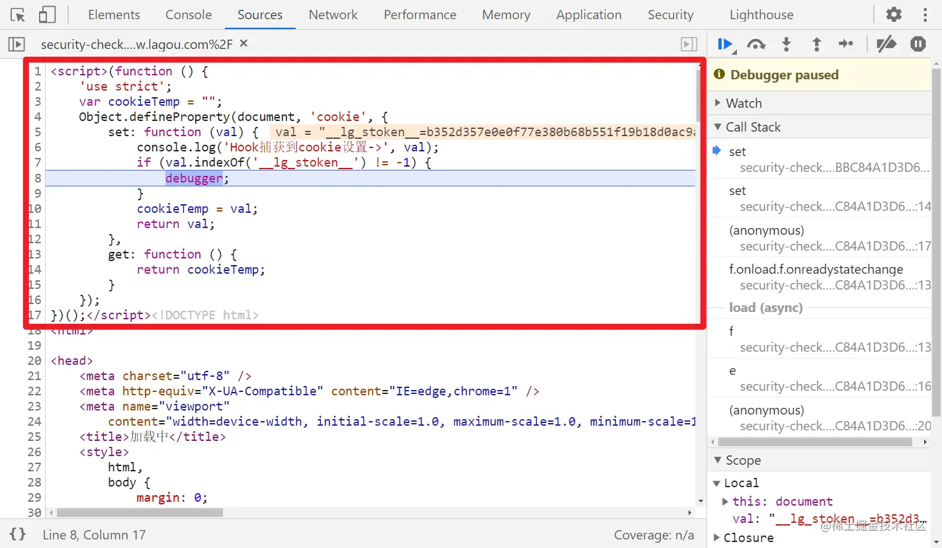942x548 pixels.
Task: Switch to the Elements tab
Action: click(x=114, y=15)
